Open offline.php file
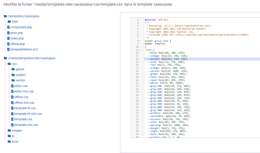This screenshot has height=153, width=260. click(18, 44)
